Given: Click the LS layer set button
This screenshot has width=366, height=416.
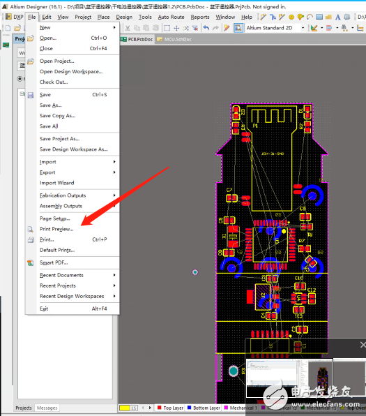Looking at the screenshot, I should click(x=134, y=408).
